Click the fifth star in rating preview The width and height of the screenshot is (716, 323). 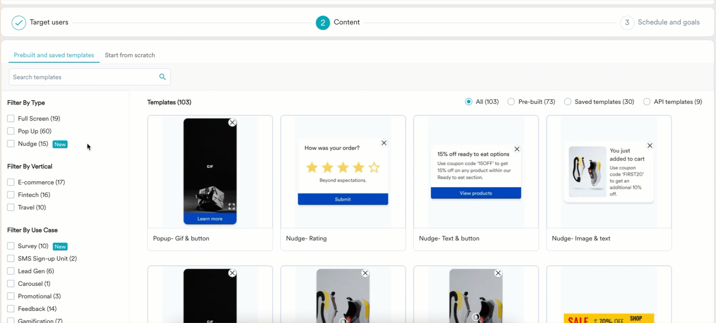coord(374,168)
